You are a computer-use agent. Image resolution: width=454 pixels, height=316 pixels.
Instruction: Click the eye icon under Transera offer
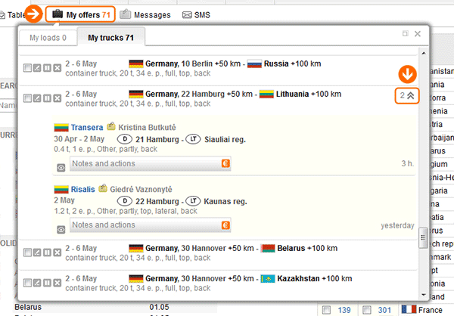[x=61, y=168]
